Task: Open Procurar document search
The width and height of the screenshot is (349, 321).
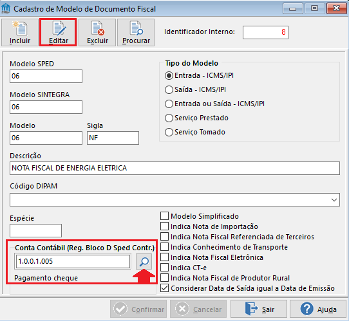Action: point(136,32)
